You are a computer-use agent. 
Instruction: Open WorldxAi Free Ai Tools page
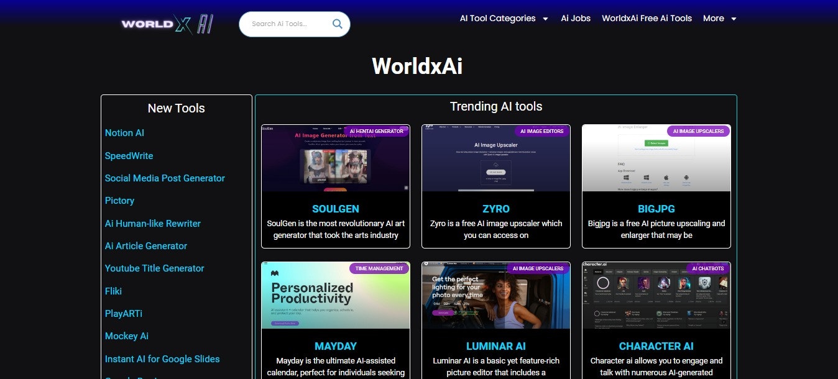[x=647, y=18]
